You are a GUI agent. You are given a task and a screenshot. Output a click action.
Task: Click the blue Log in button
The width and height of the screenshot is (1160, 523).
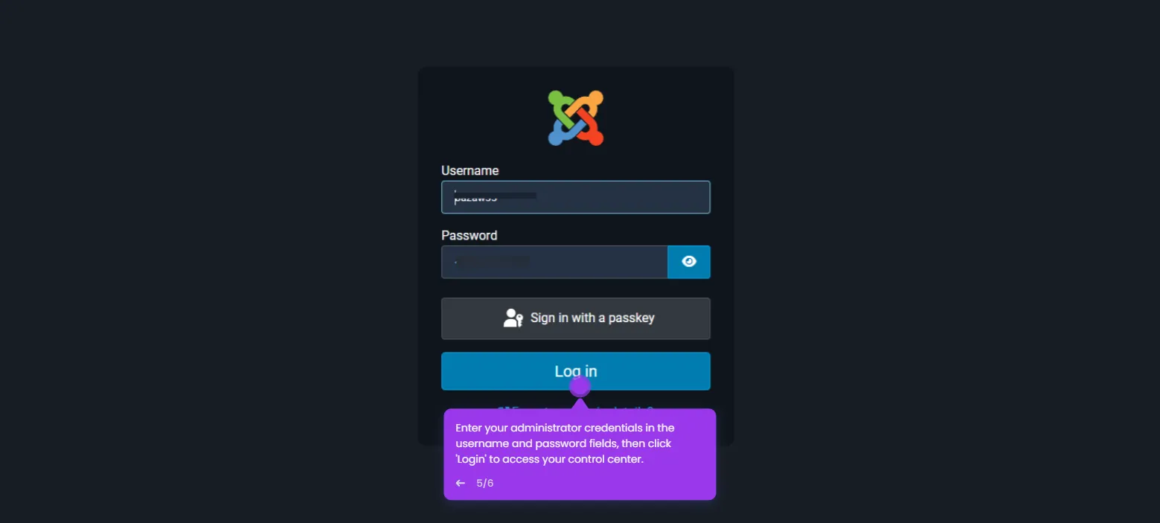576,371
